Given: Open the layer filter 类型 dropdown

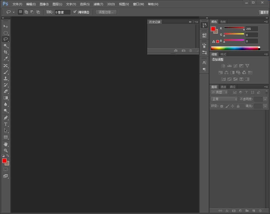Looking at the screenshot, I should [219, 92].
